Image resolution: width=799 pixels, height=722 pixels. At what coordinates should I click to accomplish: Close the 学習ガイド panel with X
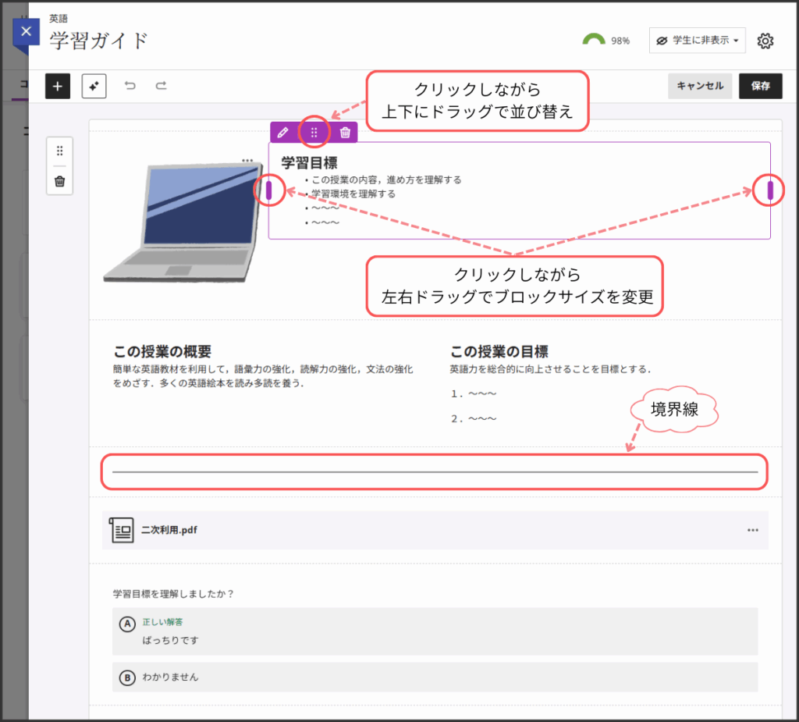pos(27,32)
